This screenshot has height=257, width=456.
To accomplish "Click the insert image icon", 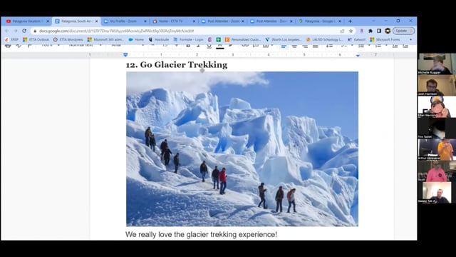I will (266, 46).
